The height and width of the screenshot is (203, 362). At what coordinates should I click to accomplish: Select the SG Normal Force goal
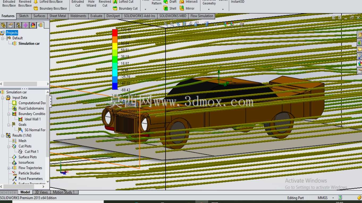[32, 130]
